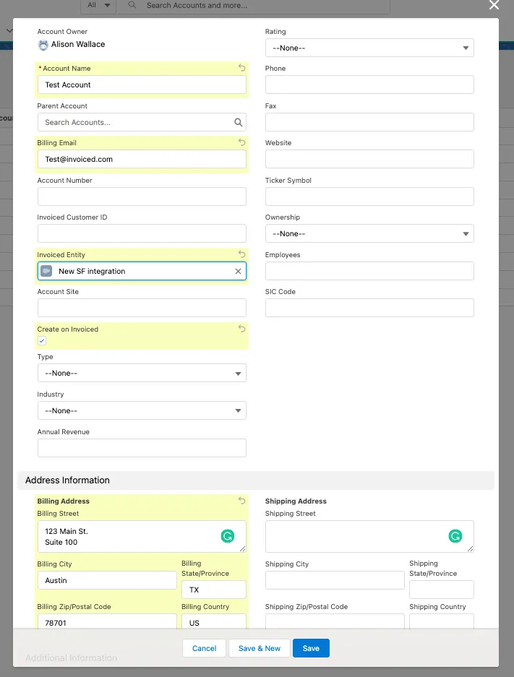
Task: Undo changes to Account Name field
Action: pos(242,68)
